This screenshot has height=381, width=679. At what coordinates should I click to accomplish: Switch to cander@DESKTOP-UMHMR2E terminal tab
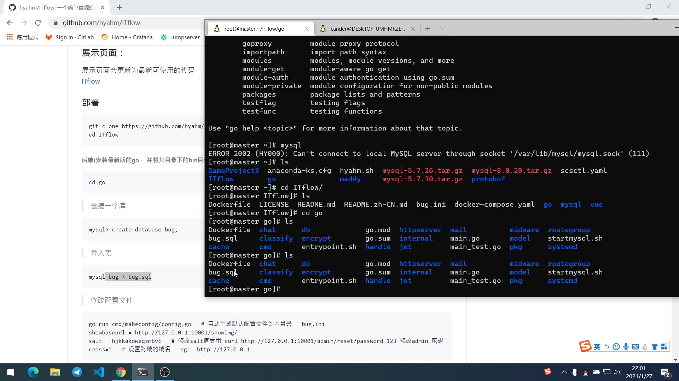pos(367,29)
